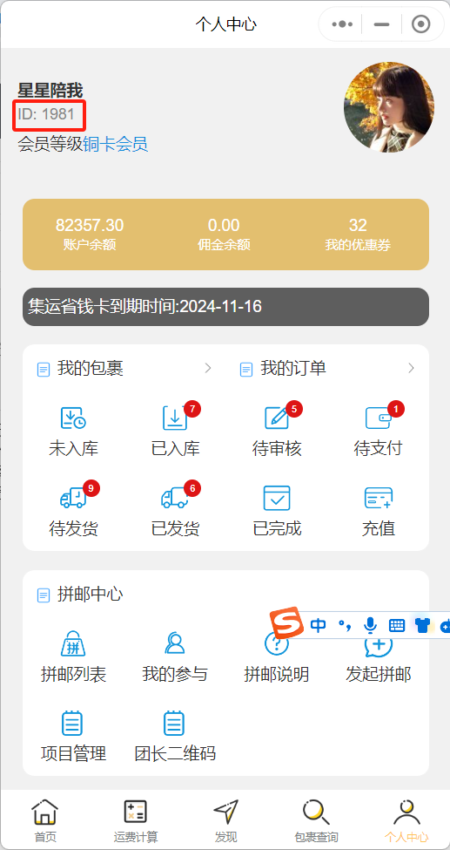
Task: Expand 我的包裹 with its chevron arrow
Action: [208, 369]
